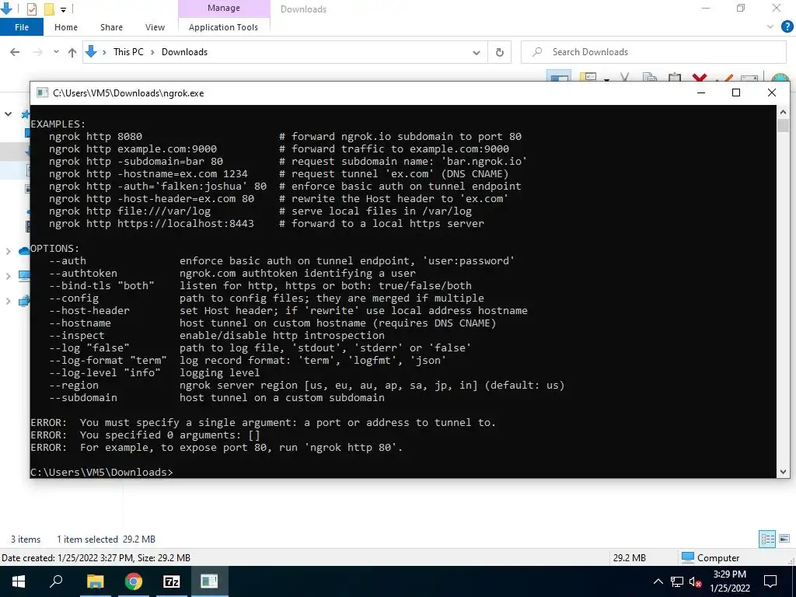The width and height of the screenshot is (796, 597).
Task: Expand the OneDrive tree node
Action: pyautogui.click(x=8, y=251)
